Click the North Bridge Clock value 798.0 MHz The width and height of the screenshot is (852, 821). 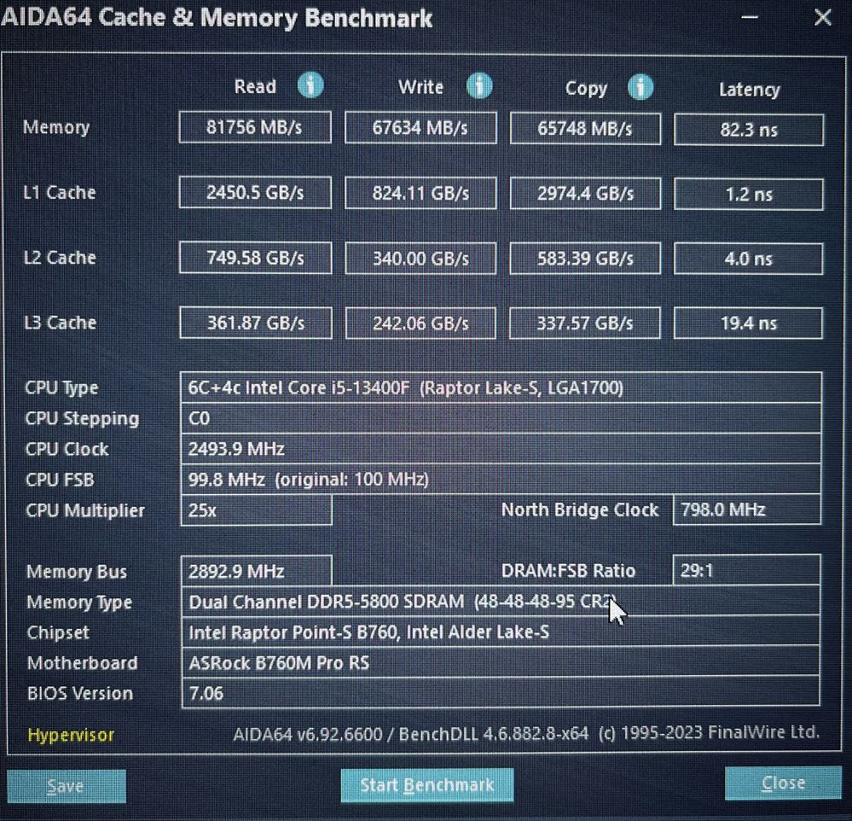pos(746,509)
